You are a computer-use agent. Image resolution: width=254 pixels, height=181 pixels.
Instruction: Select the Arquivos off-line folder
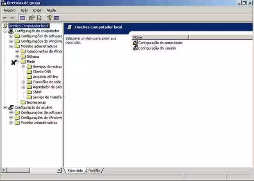click(45, 77)
